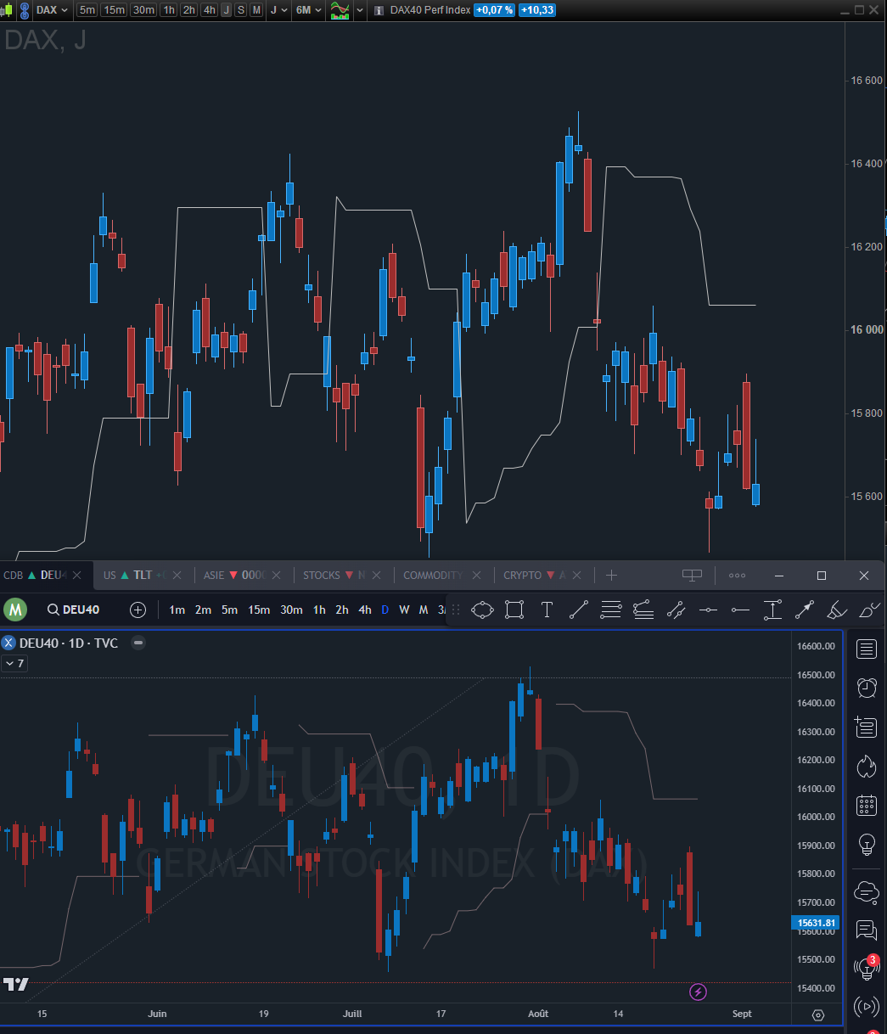
Task: Open the economic calendar icon
Action: 867,805
